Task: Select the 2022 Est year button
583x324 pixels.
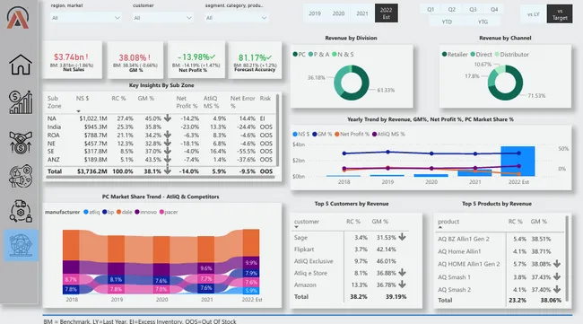Action: (x=387, y=13)
